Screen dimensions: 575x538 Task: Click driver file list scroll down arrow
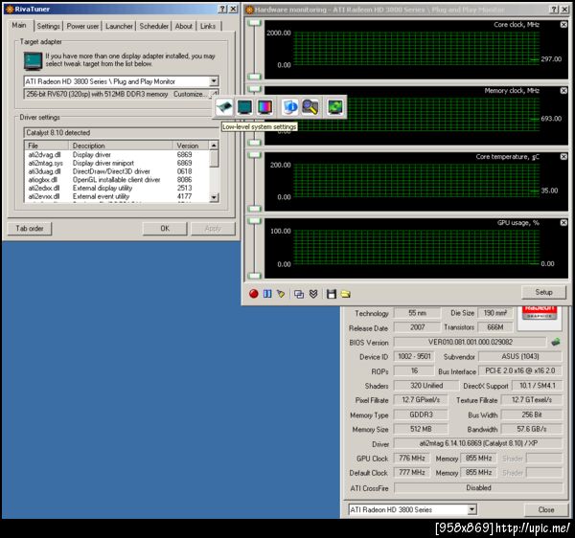(x=214, y=197)
